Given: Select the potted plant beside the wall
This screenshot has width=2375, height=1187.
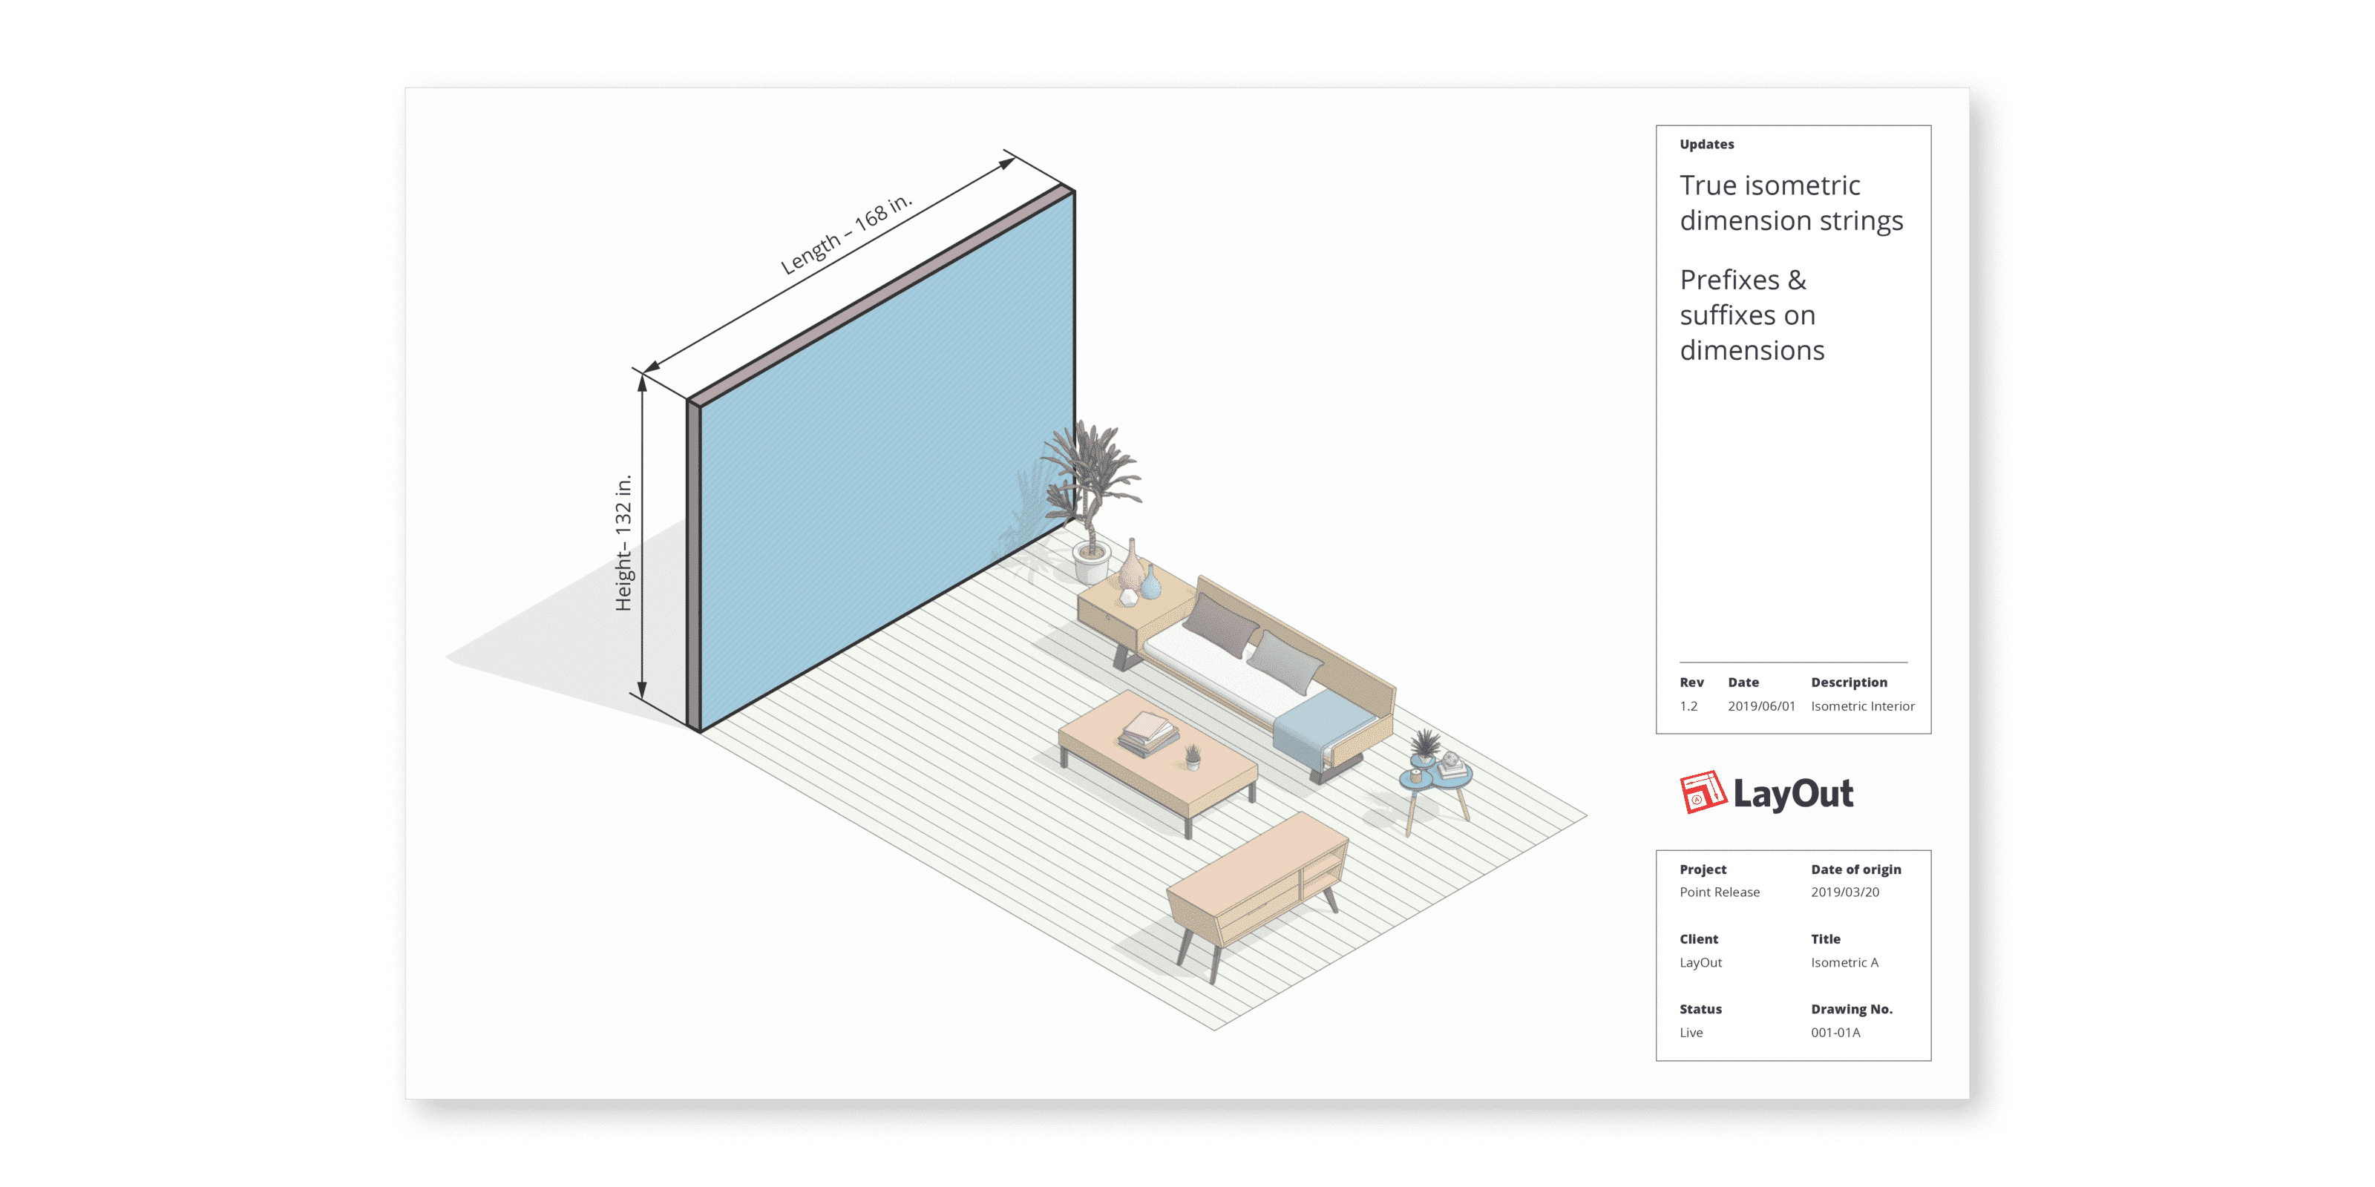Looking at the screenshot, I should click(x=1092, y=502).
